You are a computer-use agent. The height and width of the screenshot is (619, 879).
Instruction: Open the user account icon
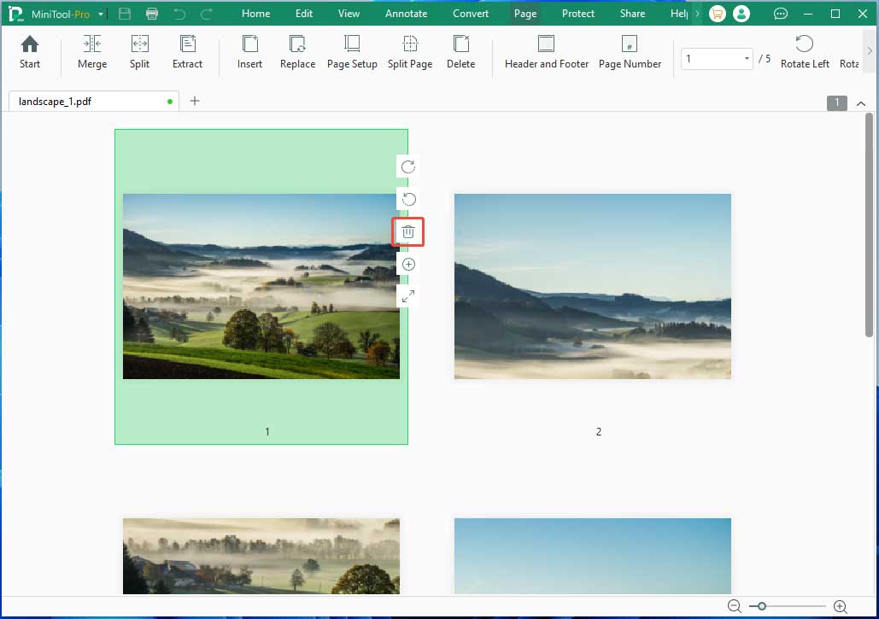pyautogui.click(x=741, y=14)
